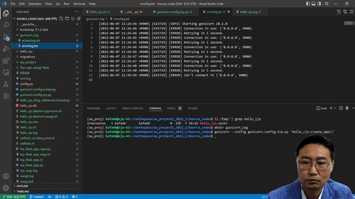Open setflask.sh in explorer

coord(27,144)
